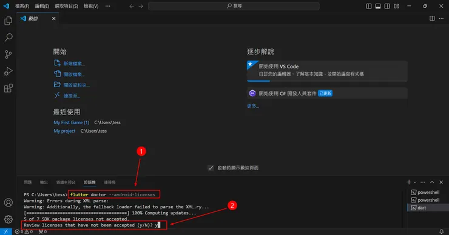The height and width of the screenshot is (235, 449).
Task: Open the C# Dev Kit walkthrough
Action: tap(327, 93)
